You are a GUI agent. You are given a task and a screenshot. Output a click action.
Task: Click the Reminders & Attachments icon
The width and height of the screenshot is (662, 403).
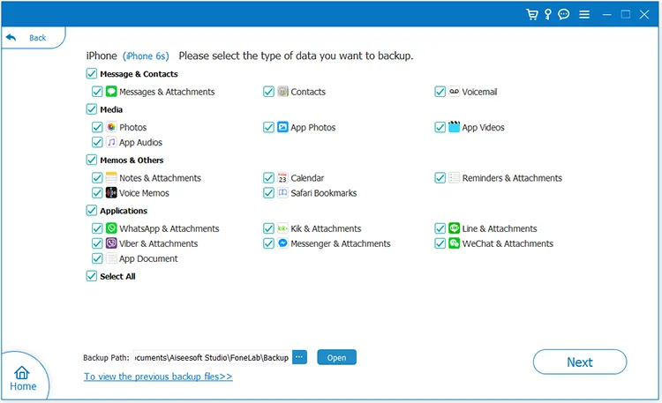tap(455, 177)
